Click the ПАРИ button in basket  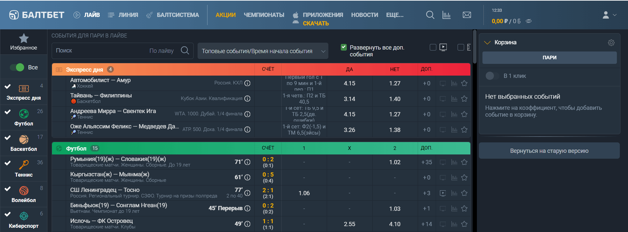(x=549, y=58)
